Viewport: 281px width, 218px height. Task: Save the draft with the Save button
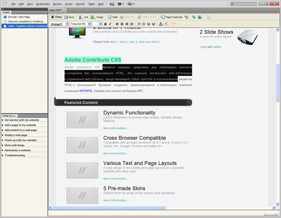[69, 17]
